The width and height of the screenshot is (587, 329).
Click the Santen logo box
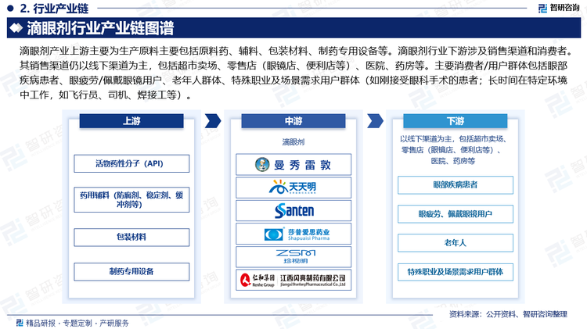pyautogui.click(x=293, y=210)
